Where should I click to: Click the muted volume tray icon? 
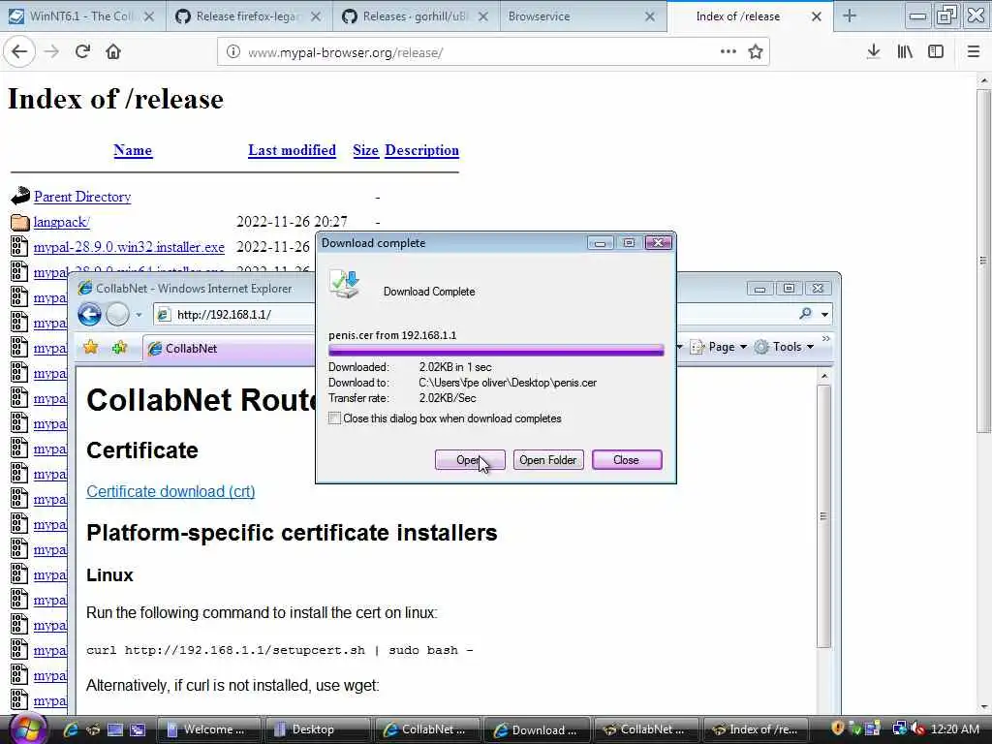coord(918,728)
